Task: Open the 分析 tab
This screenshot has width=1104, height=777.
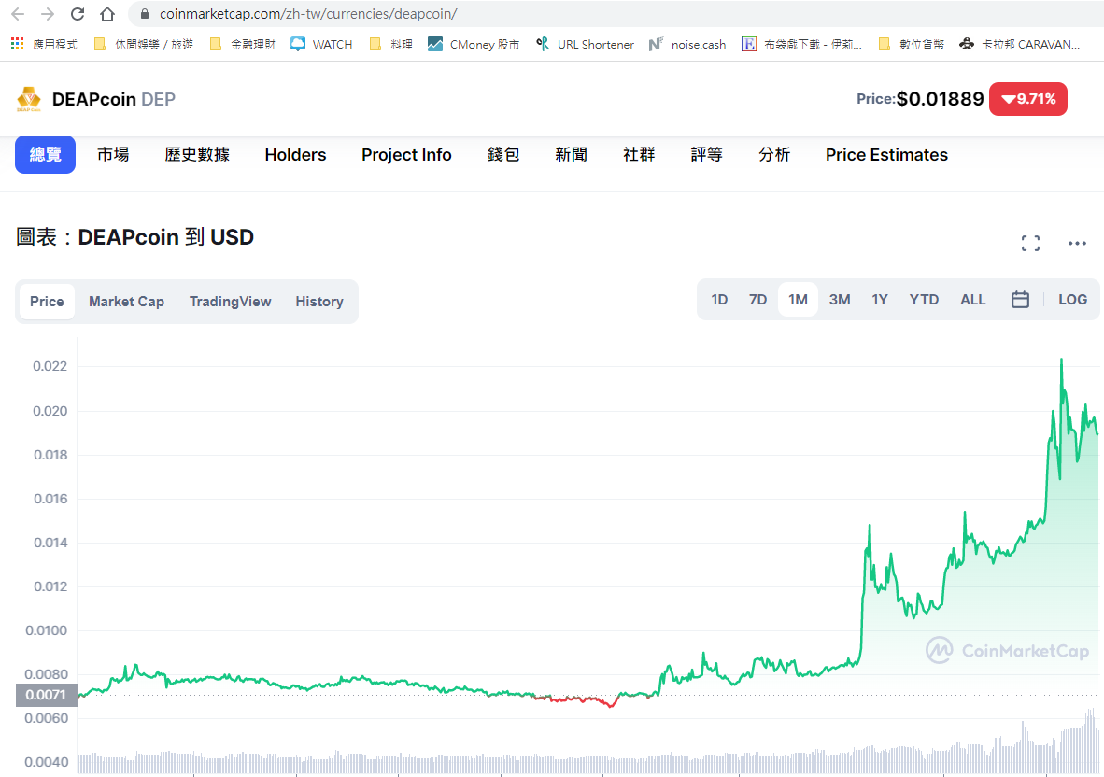Action: pos(774,155)
